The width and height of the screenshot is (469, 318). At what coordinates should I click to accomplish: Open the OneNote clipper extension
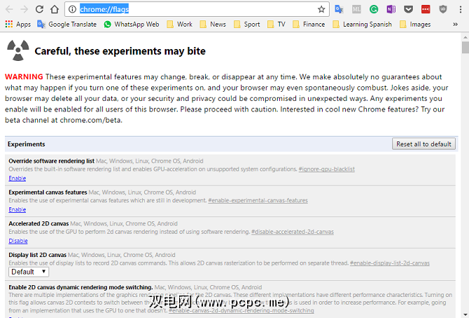[391, 9]
